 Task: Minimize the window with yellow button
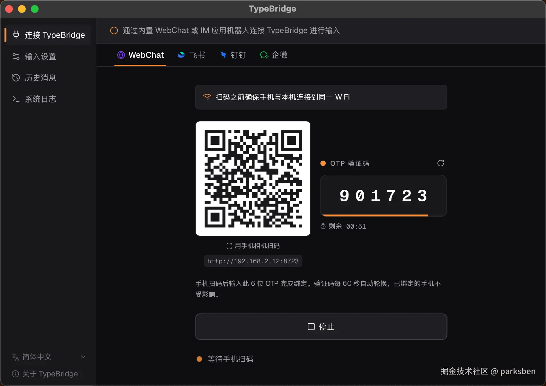(22, 9)
